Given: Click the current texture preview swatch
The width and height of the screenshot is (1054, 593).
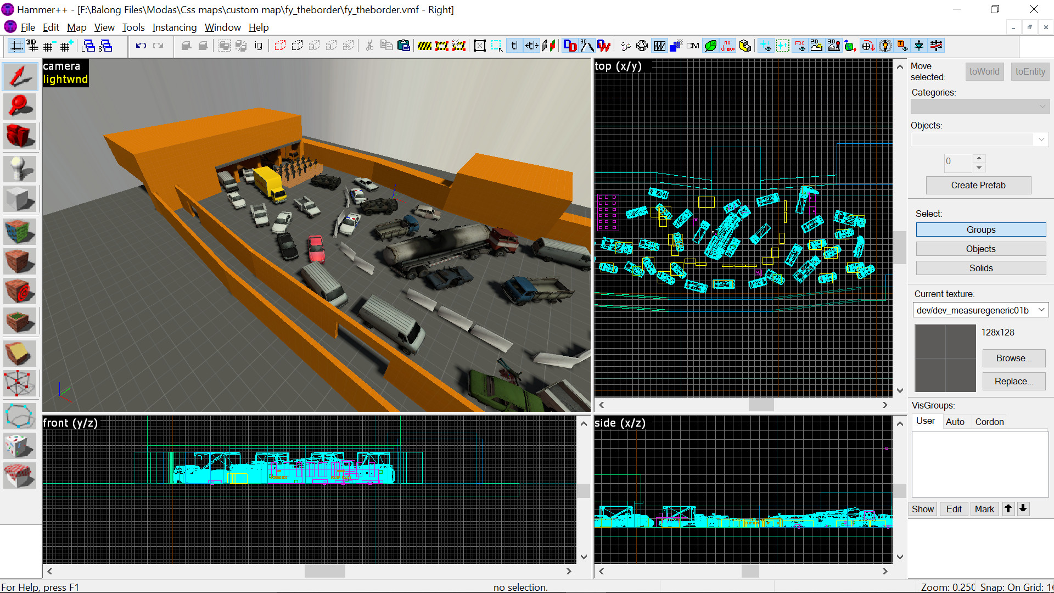Looking at the screenshot, I should click(x=945, y=357).
